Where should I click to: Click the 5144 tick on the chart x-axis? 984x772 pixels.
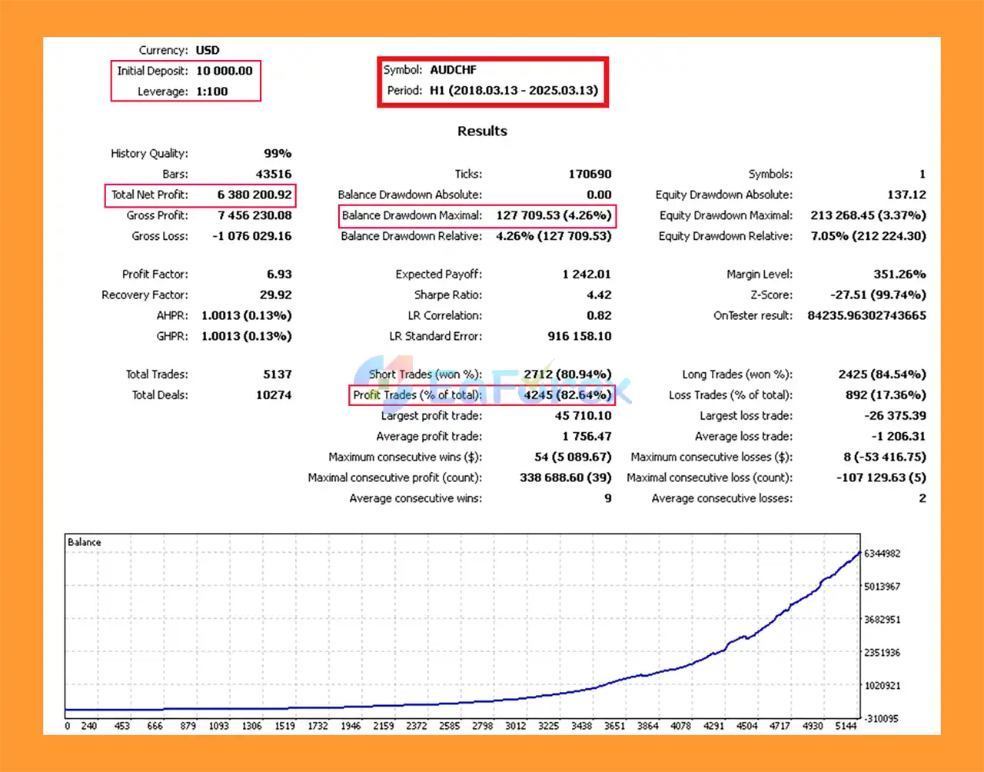(845, 726)
